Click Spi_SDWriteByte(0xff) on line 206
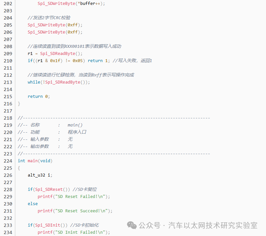266x236 pixels. (55, 32)
